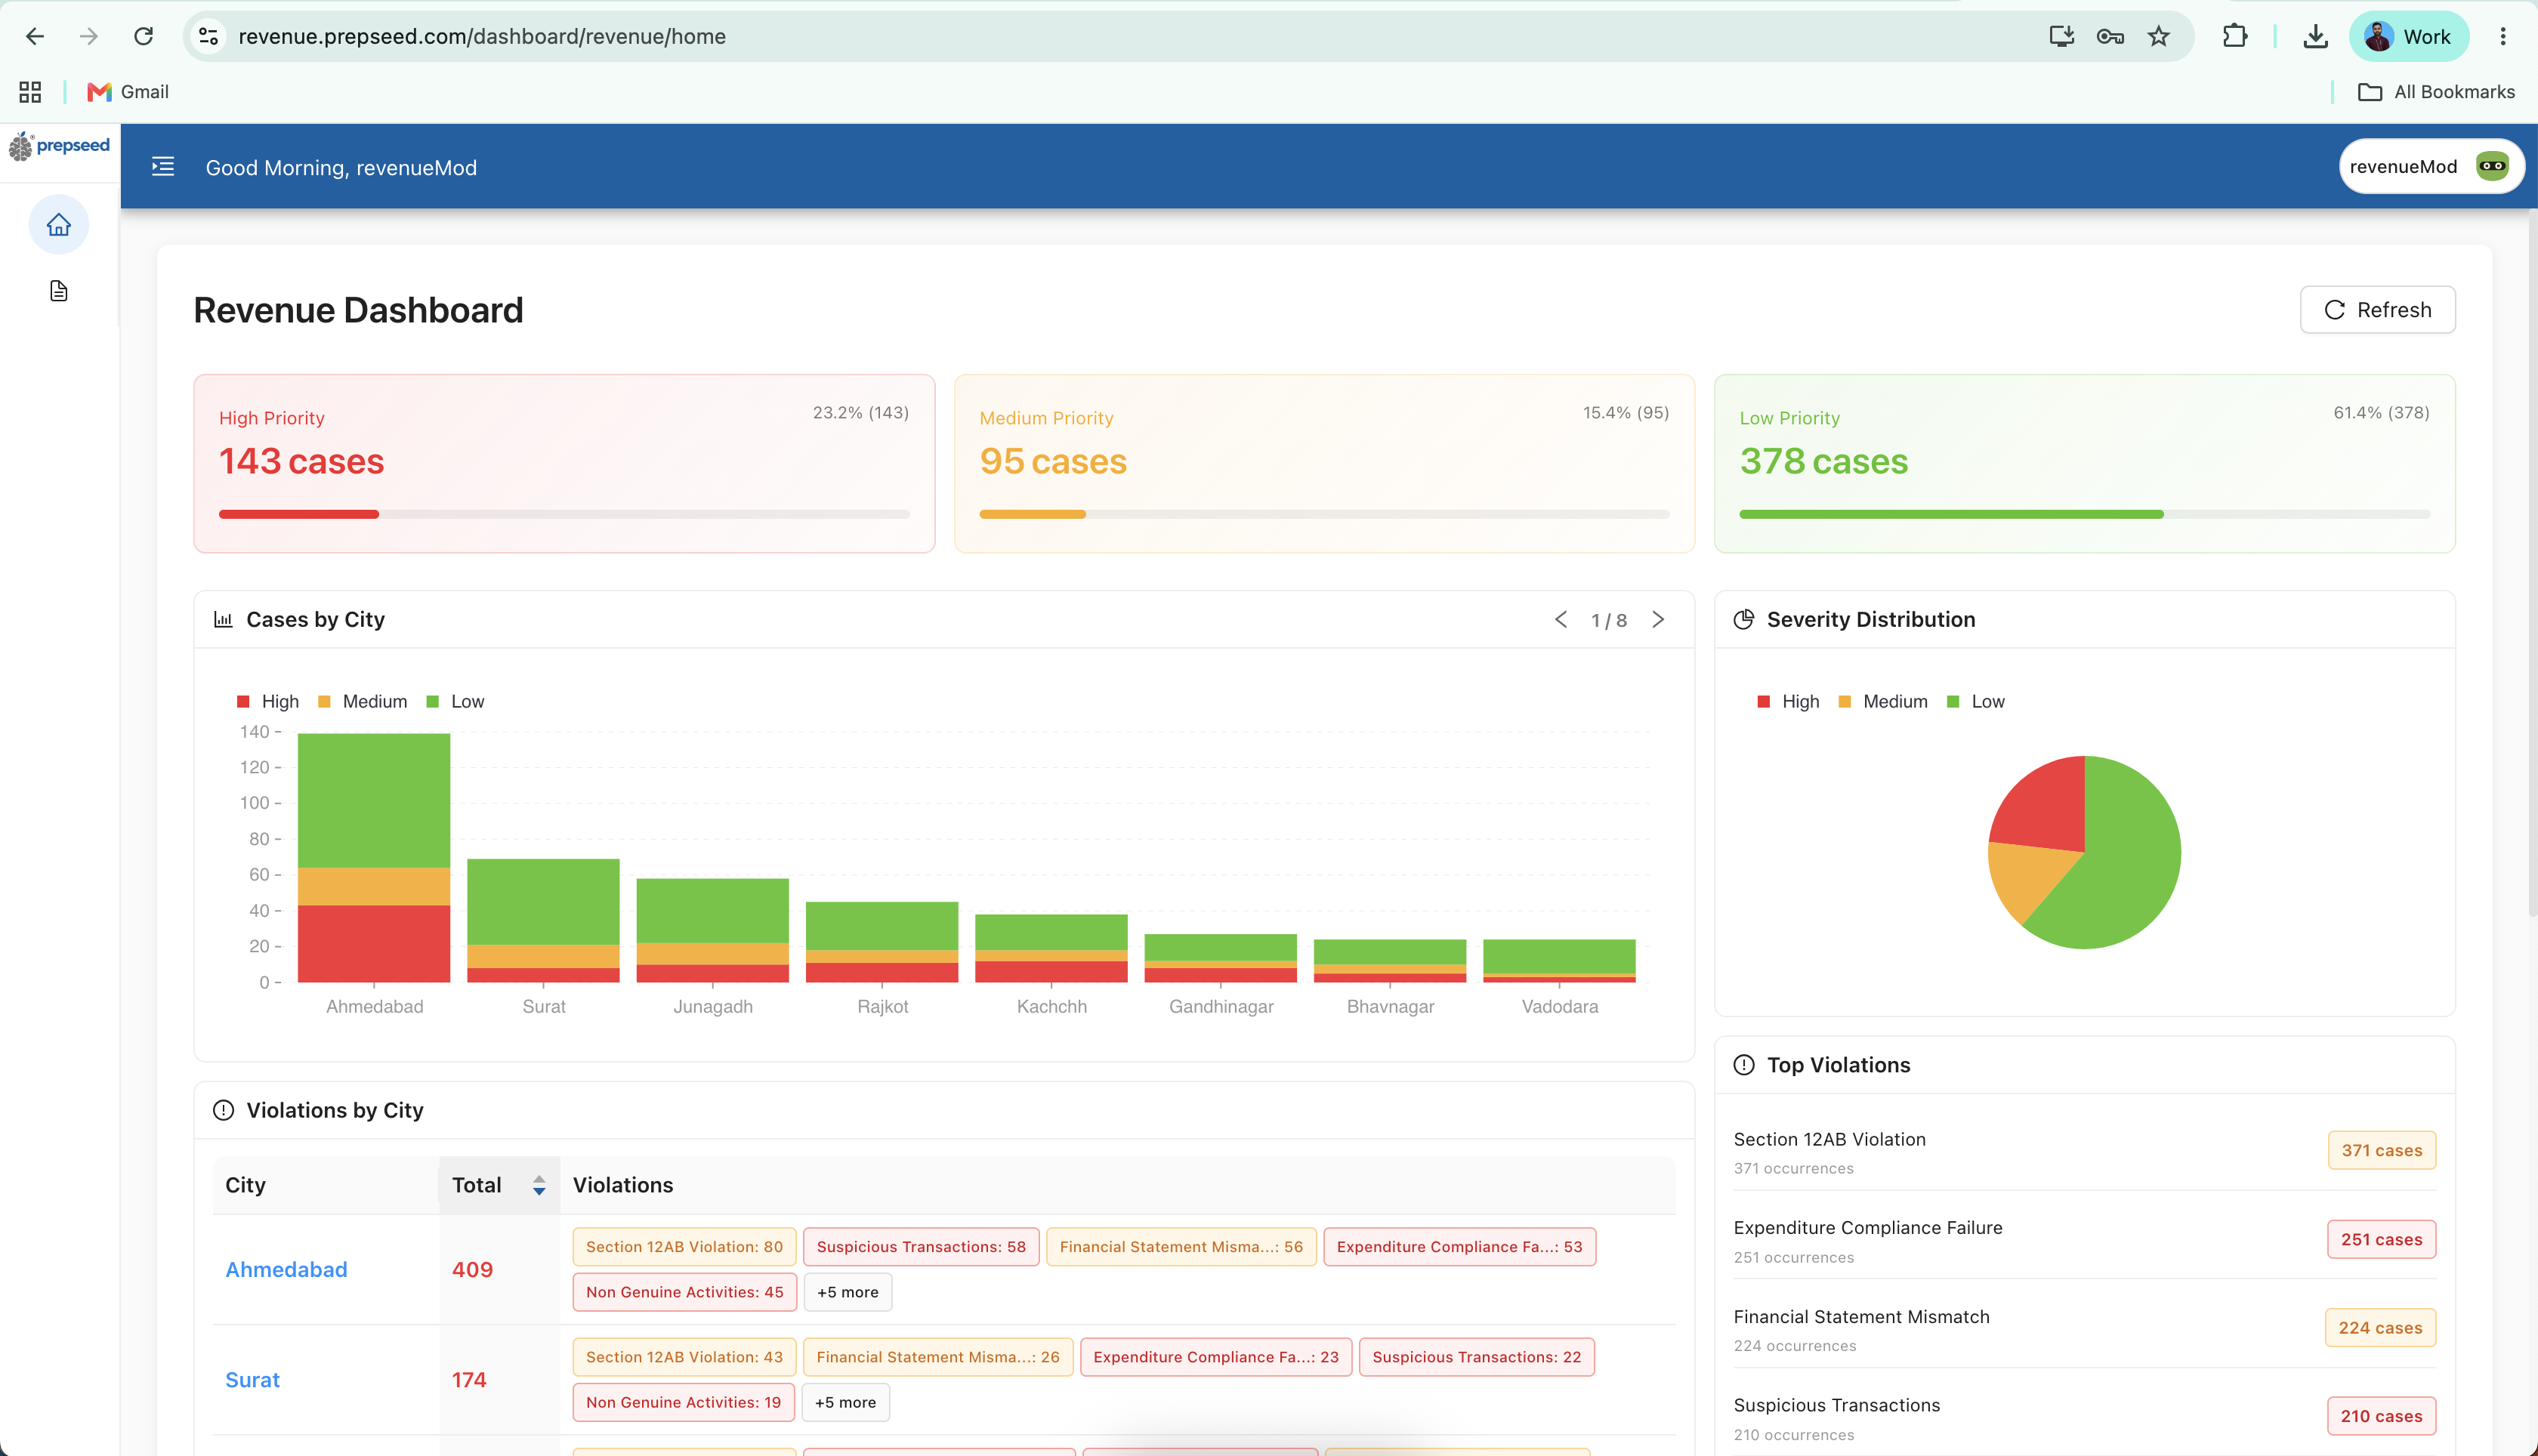Open Chrome three-dot menu
The image size is (2538, 1456).
tap(2503, 37)
